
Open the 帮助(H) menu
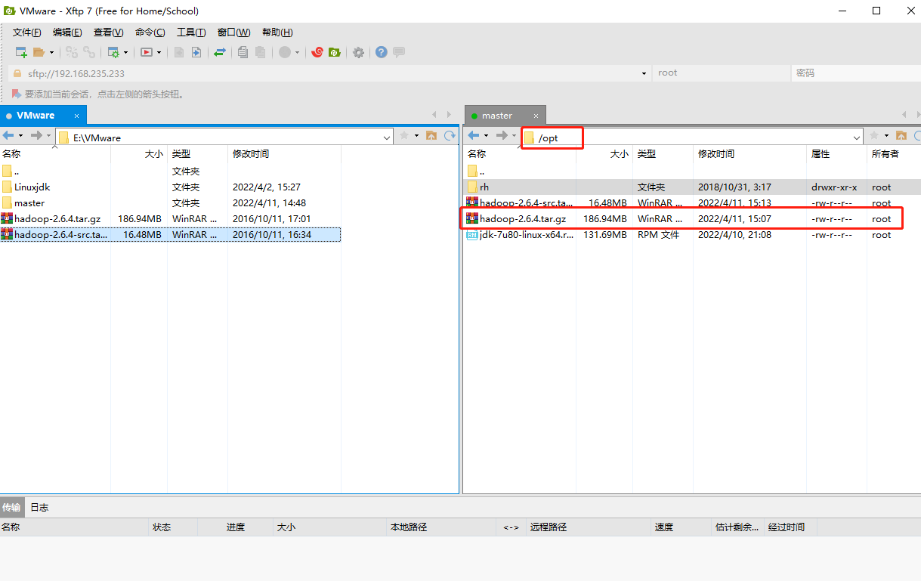[277, 32]
